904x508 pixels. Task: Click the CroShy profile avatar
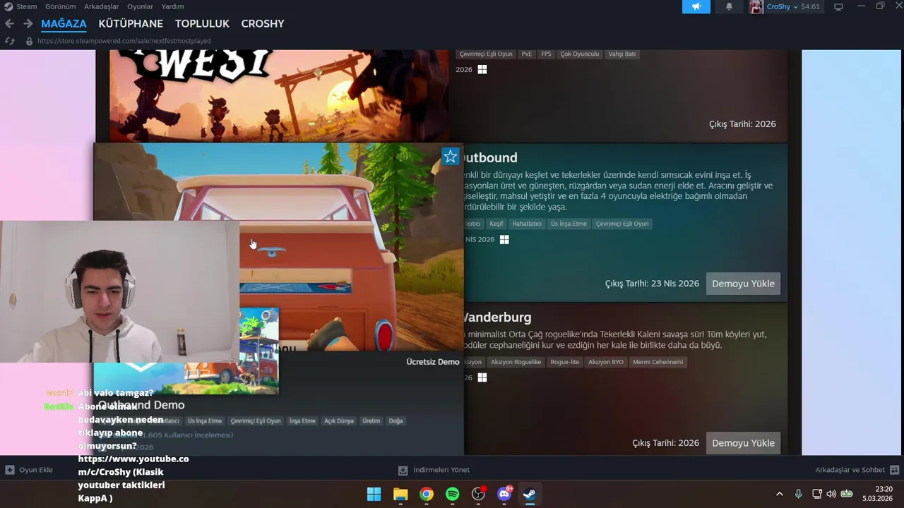[756, 6]
